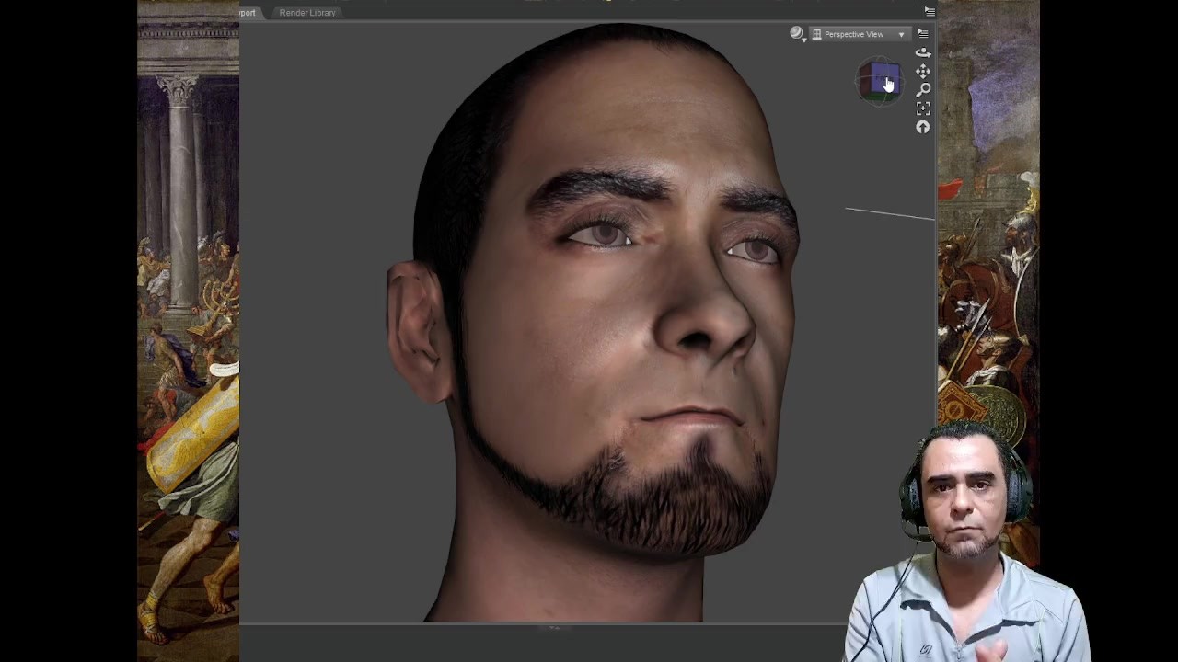Click the webcam overlay of the presenter
1178x662 pixels.
point(966,542)
